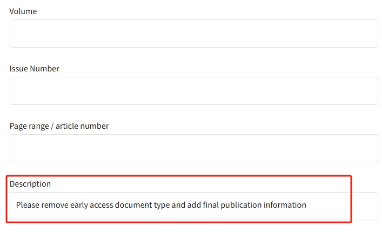The width and height of the screenshot is (382, 238).
Task: Select the Page range / article number field
Action: [x=193, y=148]
